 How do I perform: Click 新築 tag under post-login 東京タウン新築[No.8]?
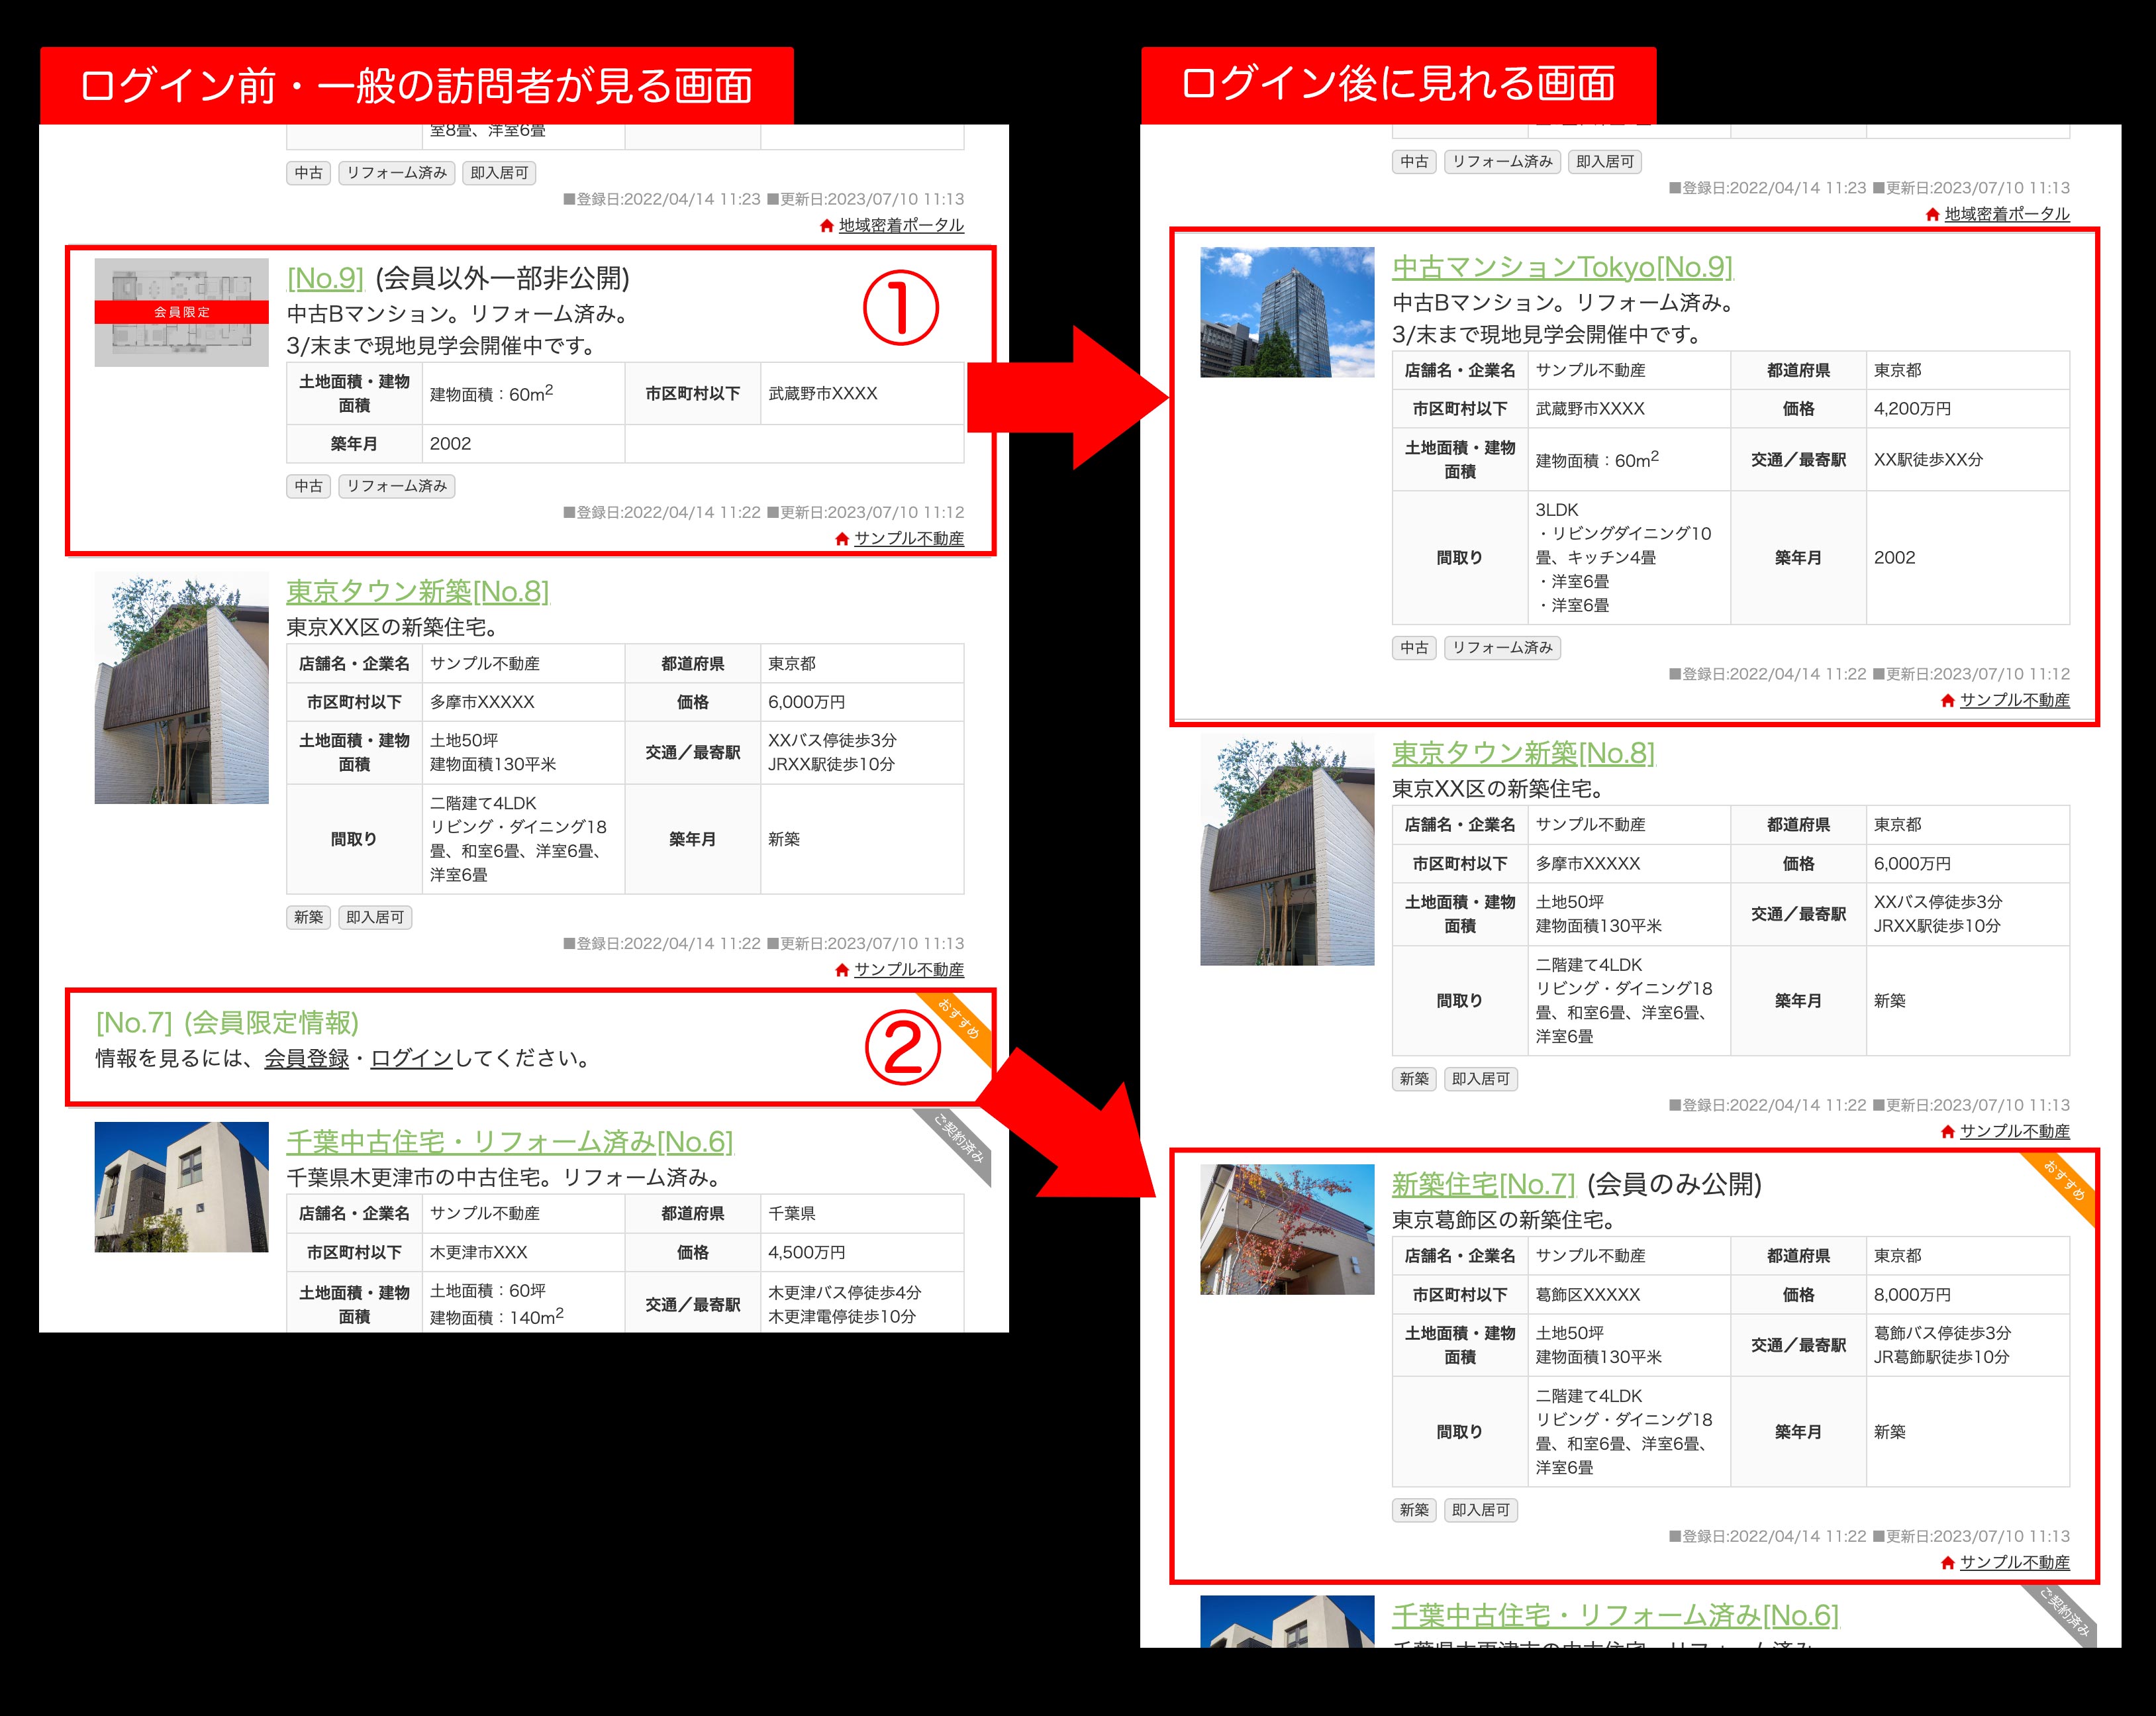[x=1414, y=1079]
